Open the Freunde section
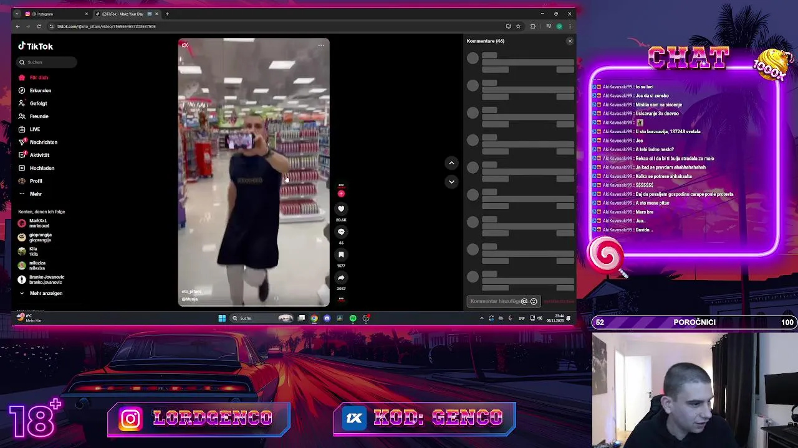Viewport: 798px width, 448px height. point(39,116)
